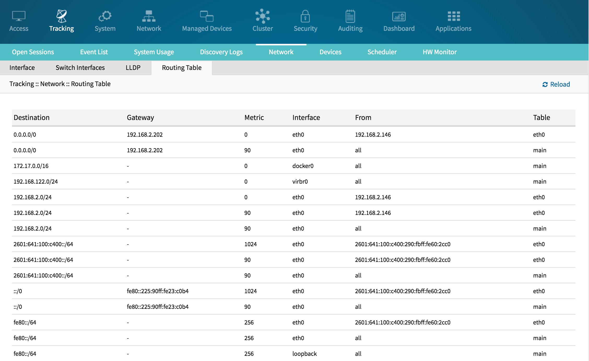Open the Cluster nodes icon

click(263, 16)
